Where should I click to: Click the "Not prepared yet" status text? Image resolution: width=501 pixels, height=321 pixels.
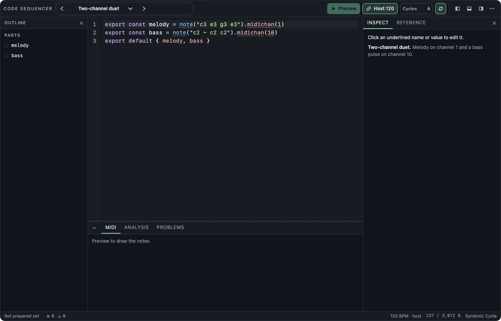(22, 316)
